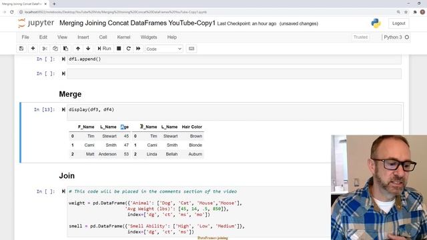This screenshot has height=240, width=427.
Task: Run the selected cell
Action: coord(104,49)
